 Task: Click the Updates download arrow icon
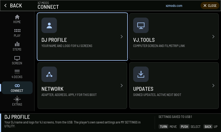point(141,74)
